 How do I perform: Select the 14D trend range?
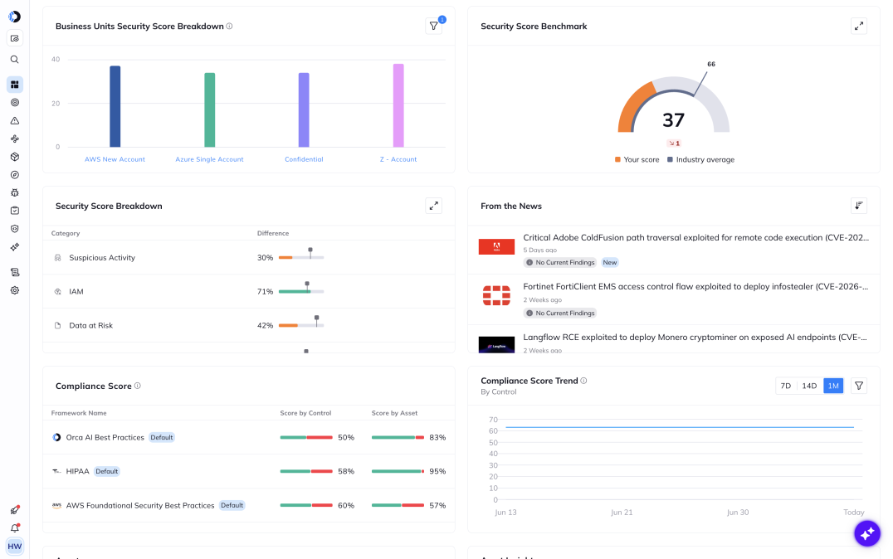[x=809, y=386]
